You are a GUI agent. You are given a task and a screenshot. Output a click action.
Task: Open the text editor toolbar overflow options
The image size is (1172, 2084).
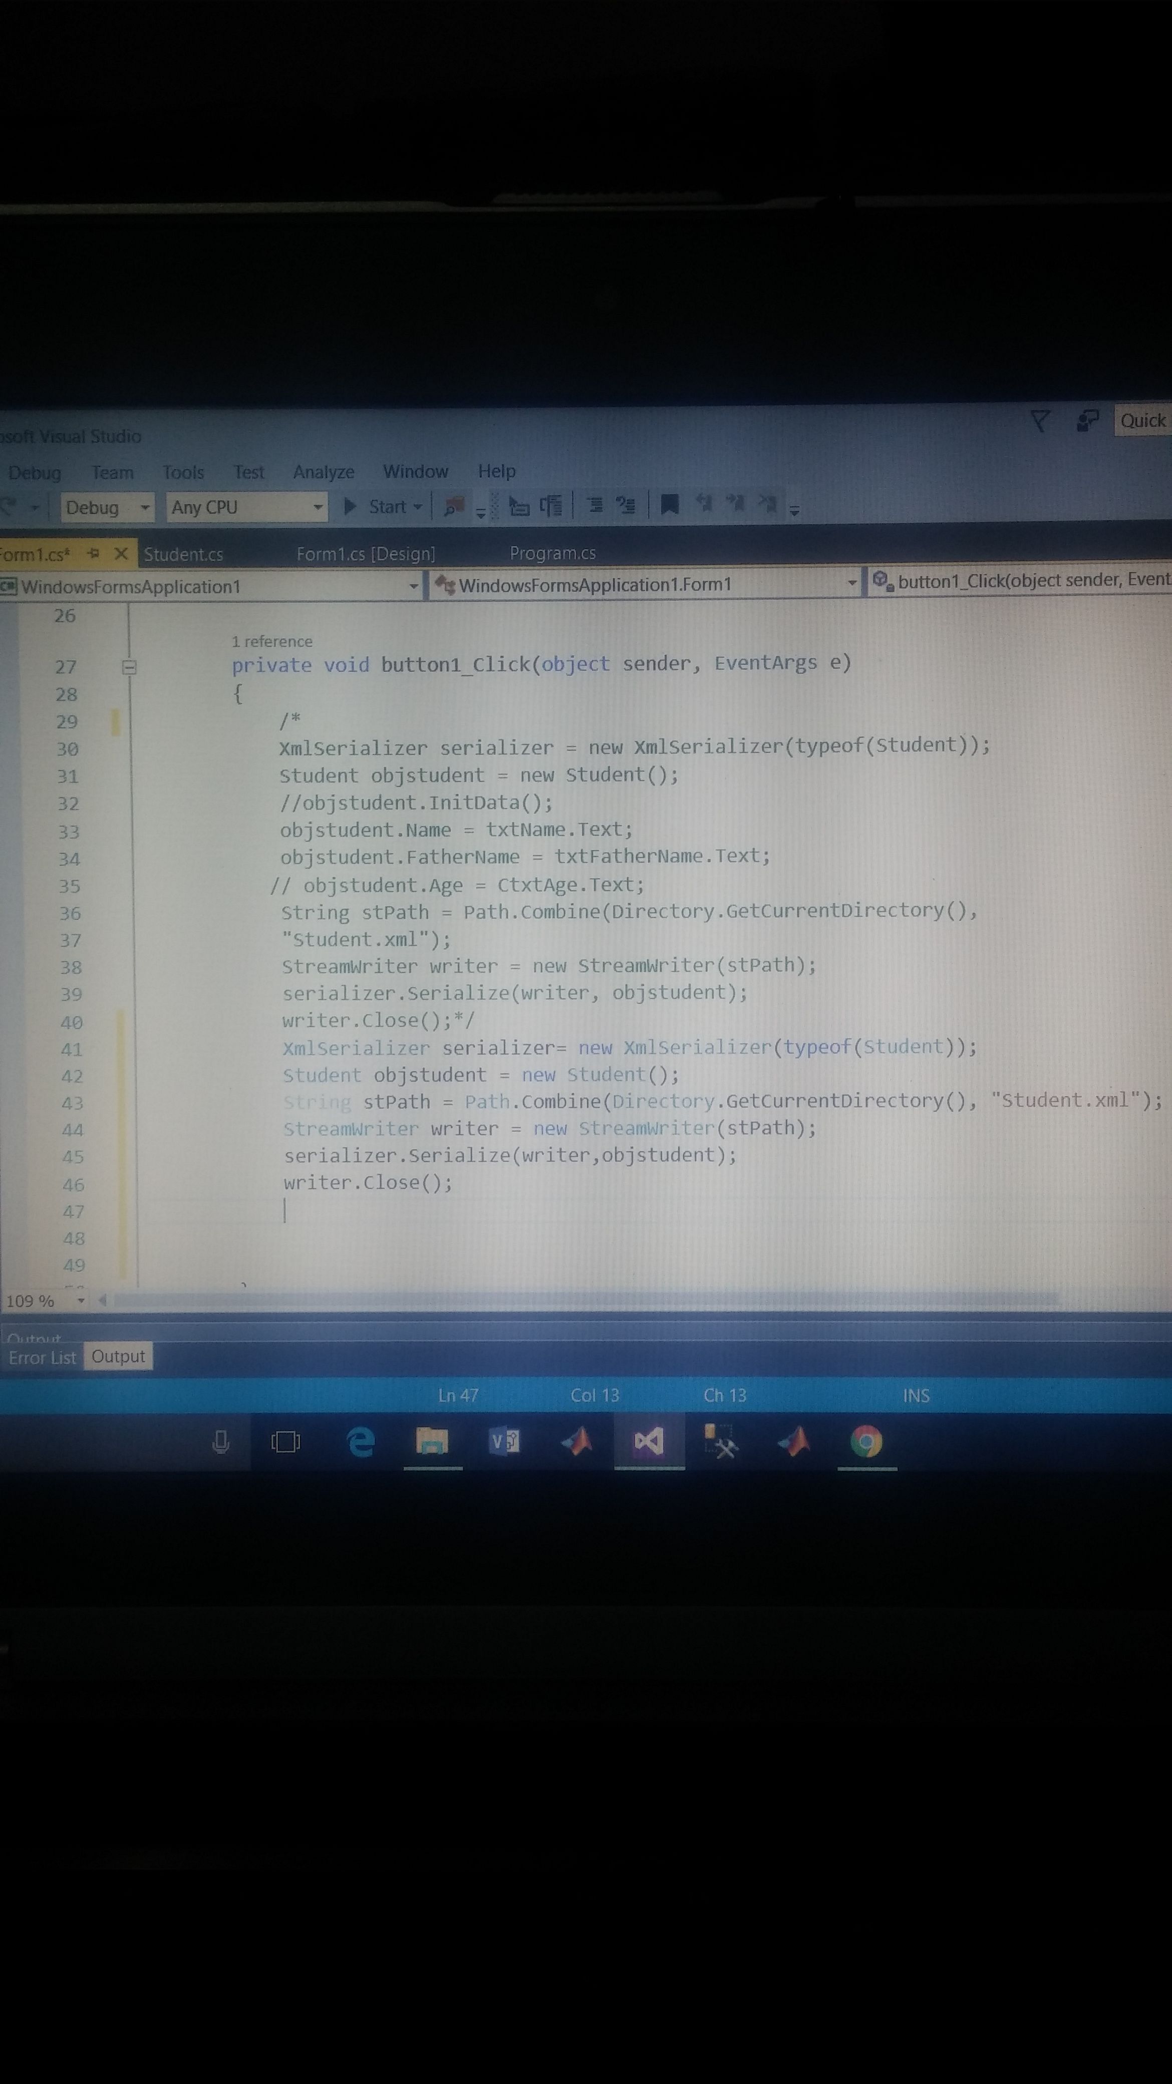pyautogui.click(x=794, y=510)
